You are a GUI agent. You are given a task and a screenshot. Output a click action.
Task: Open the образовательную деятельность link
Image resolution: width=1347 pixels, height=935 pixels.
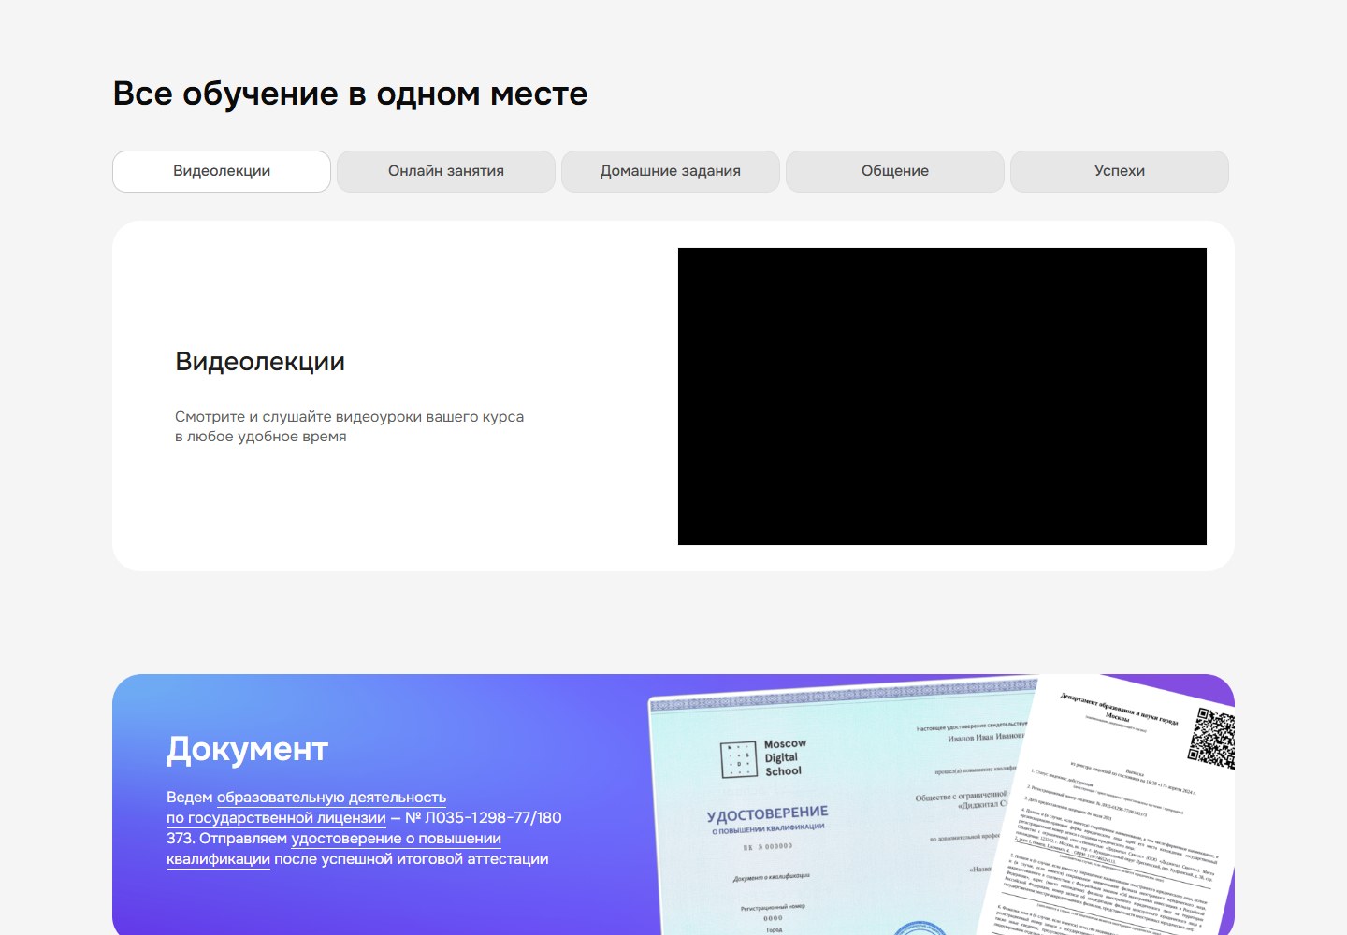tap(331, 798)
